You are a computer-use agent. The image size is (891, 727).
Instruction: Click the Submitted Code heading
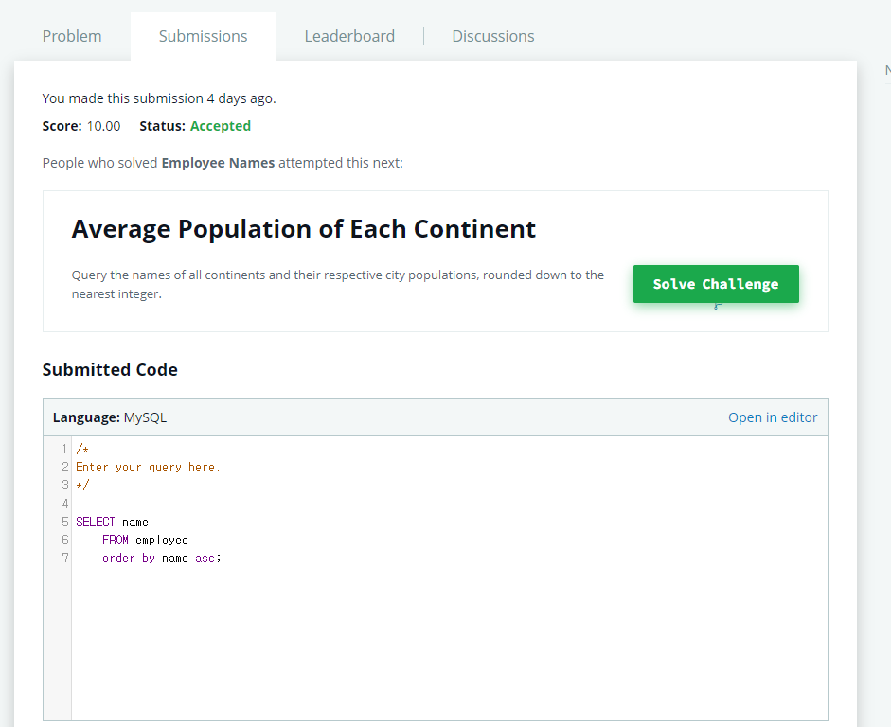click(x=110, y=370)
